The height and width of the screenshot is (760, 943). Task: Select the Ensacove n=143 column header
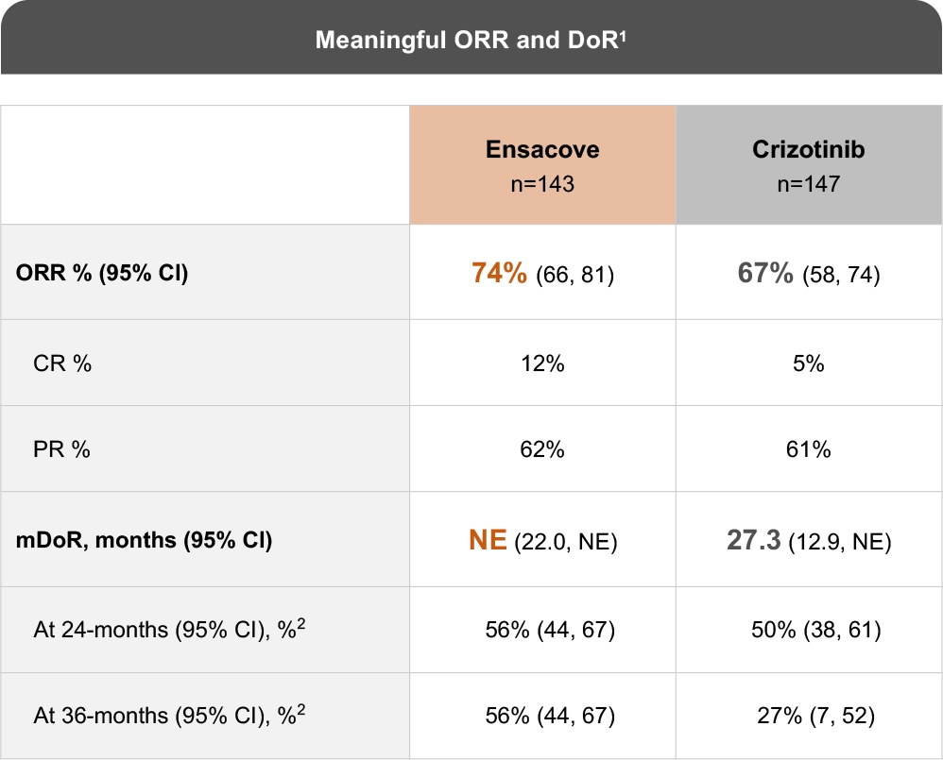pos(542,165)
